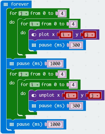
Task: Click 'from 0 to' in first for j block
Action: coord(42,13)
